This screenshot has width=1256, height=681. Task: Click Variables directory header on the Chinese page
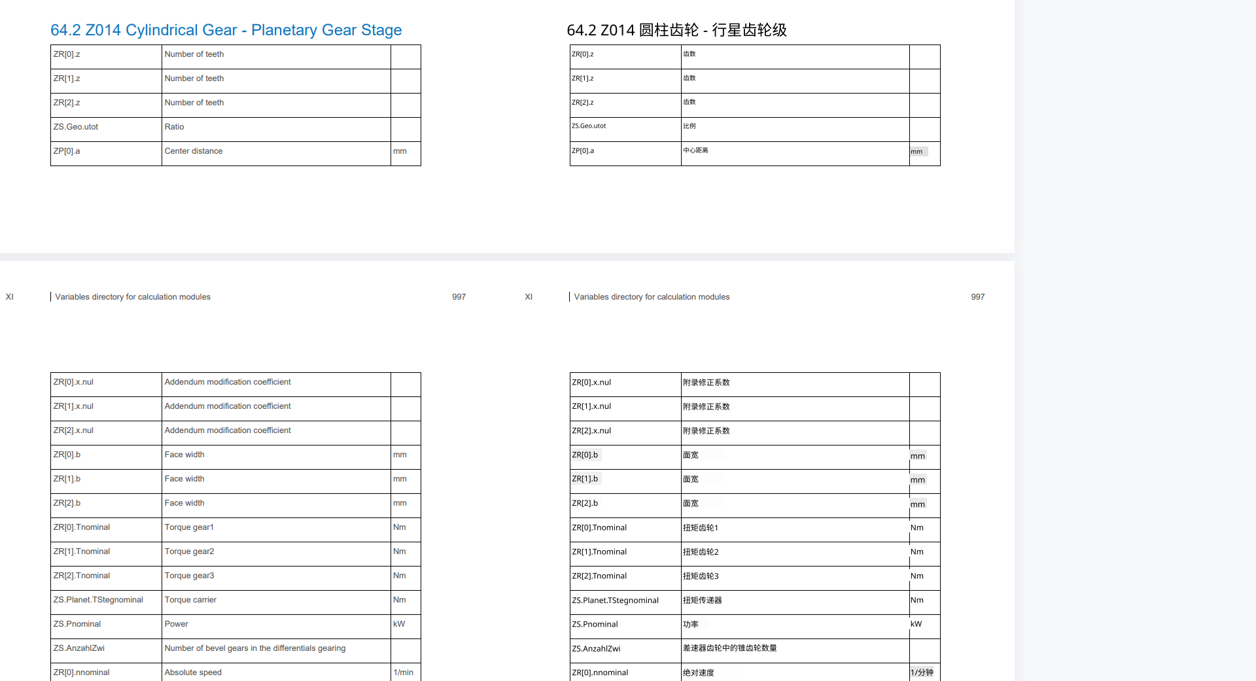(652, 297)
